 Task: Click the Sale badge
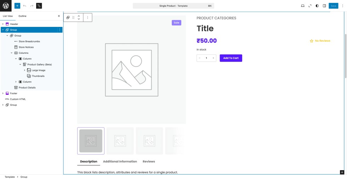coord(176,23)
